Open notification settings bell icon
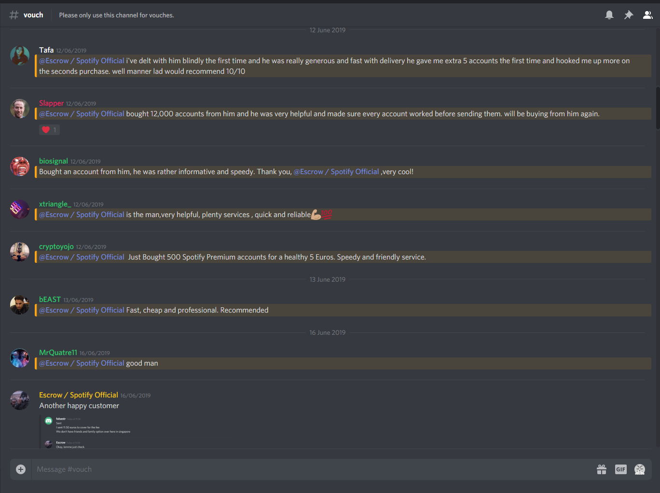 (609, 15)
